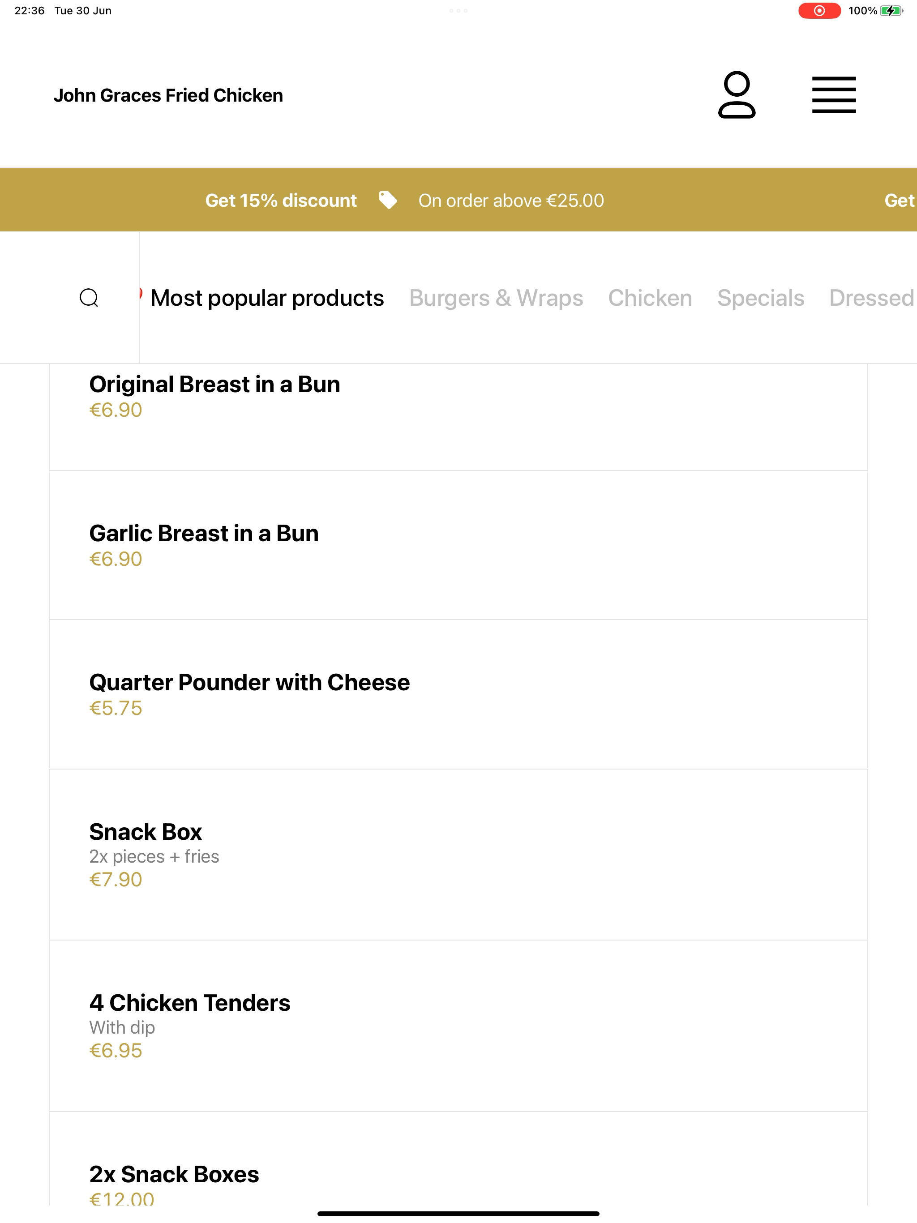Viewport: 917px width, 1223px height.
Task: Open the Specials category tab
Action: pos(760,298)
